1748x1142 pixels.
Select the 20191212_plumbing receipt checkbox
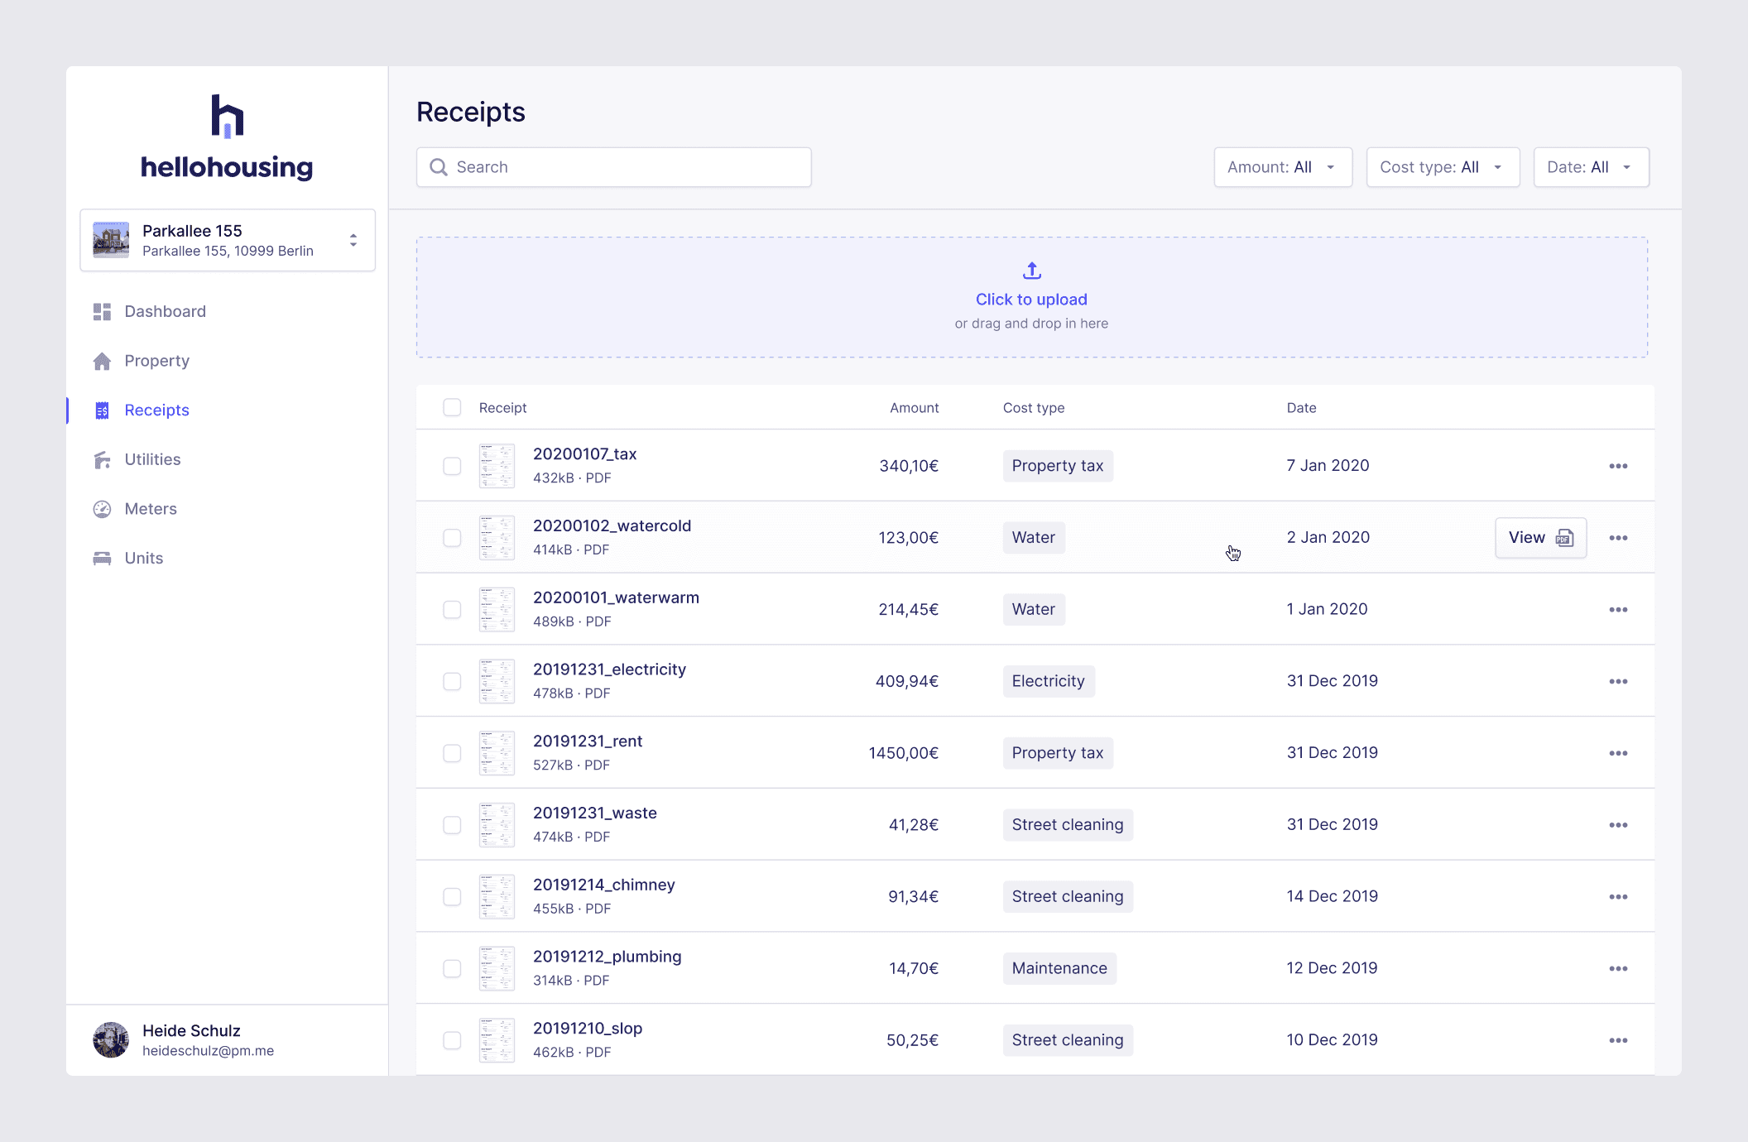[x=452, y=968]
